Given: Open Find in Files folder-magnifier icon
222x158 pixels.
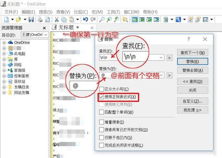Looking at the screenshot, I should pos(125,19).
